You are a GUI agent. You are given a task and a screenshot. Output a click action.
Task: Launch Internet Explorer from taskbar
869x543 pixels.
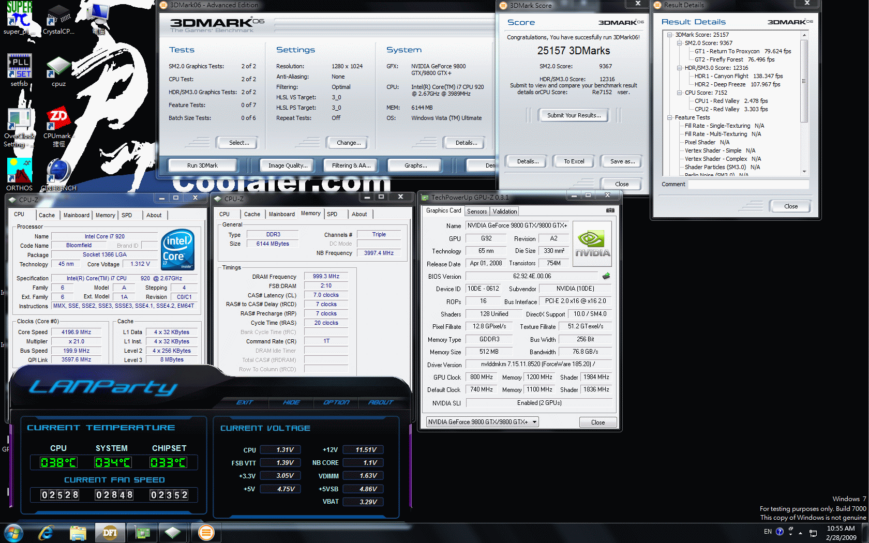(46, 533)
